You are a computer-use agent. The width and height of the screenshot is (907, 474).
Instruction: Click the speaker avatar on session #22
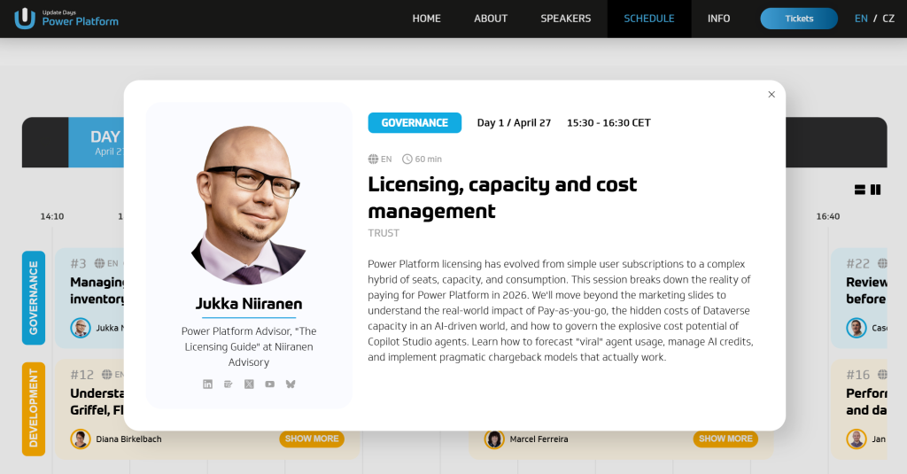tap(857, 328)
